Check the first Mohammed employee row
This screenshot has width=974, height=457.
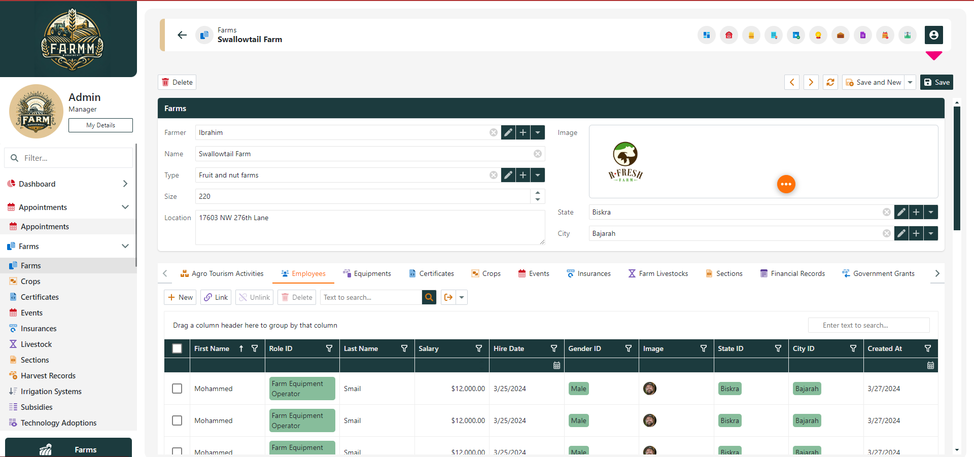coord(177,389)
